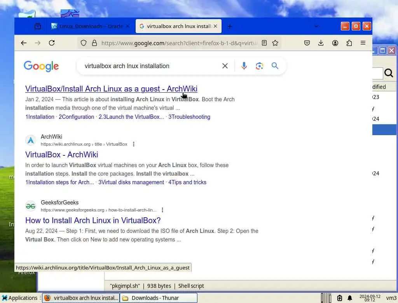398x303 pixels.
Task: Close the virtualbox arch lnux tab
Action: click(x=215, y=26)
